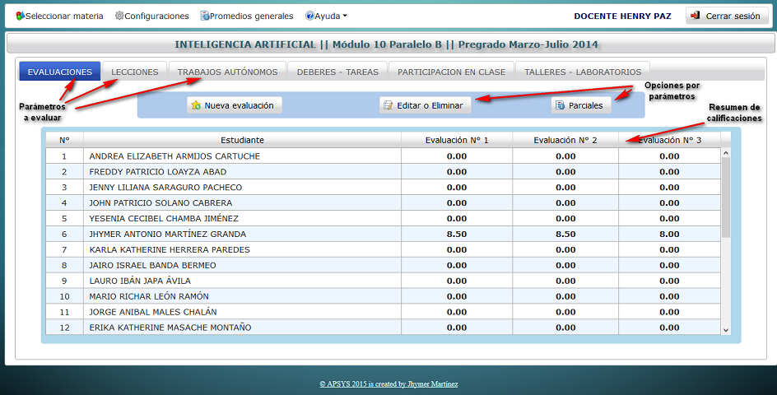Click the star icon on Nueva evaluación
Screen dimensions: 777x395
[x=196, y=105]
